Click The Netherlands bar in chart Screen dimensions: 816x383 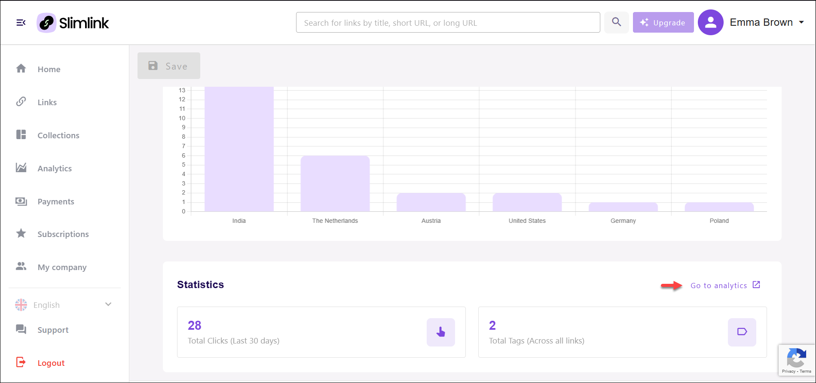point(335,183)
